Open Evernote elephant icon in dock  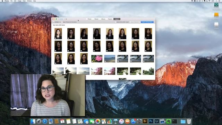[x=169, y=122]
